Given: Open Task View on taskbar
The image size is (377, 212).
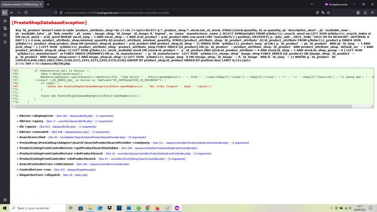Looking at the screenshot, I should (x=70, y=208).
